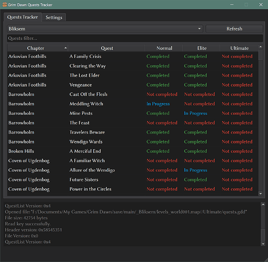Click Normal Completed for Vengeance
The width and height of the screenshot is (268, 262).
click(158, 85)
